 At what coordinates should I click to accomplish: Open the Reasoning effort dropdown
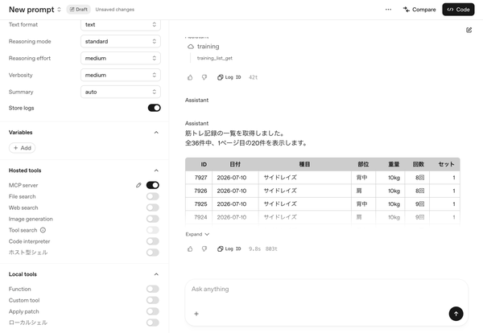pyautogui.click(x=121, y=58)
